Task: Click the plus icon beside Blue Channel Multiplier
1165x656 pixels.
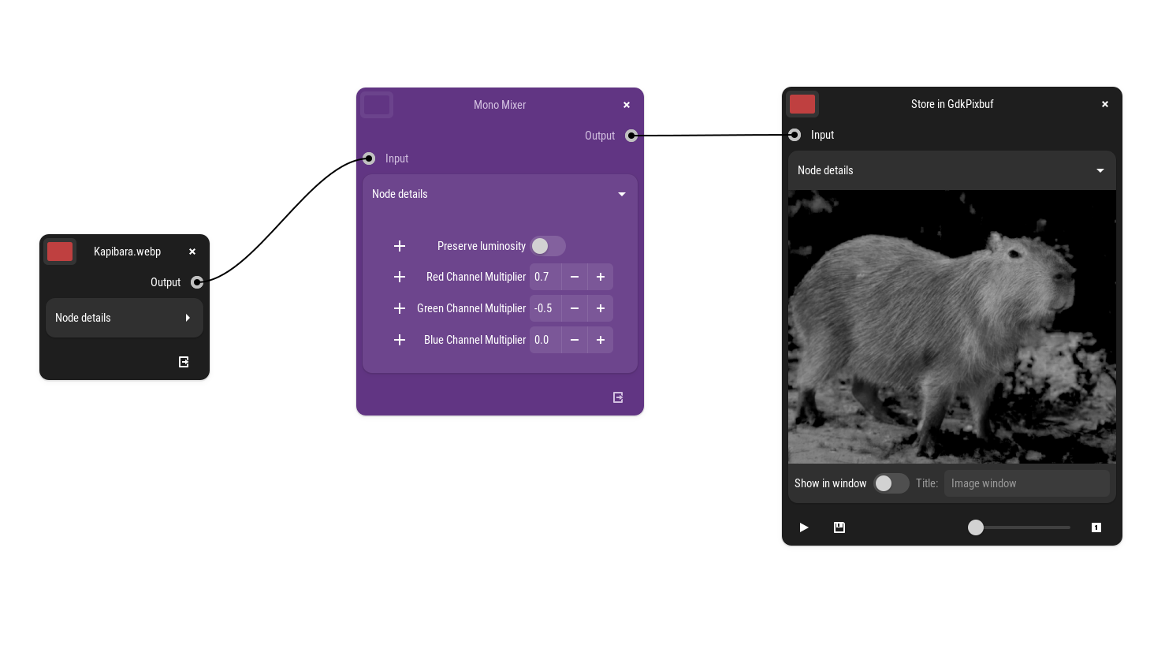Action: (400, 340)
